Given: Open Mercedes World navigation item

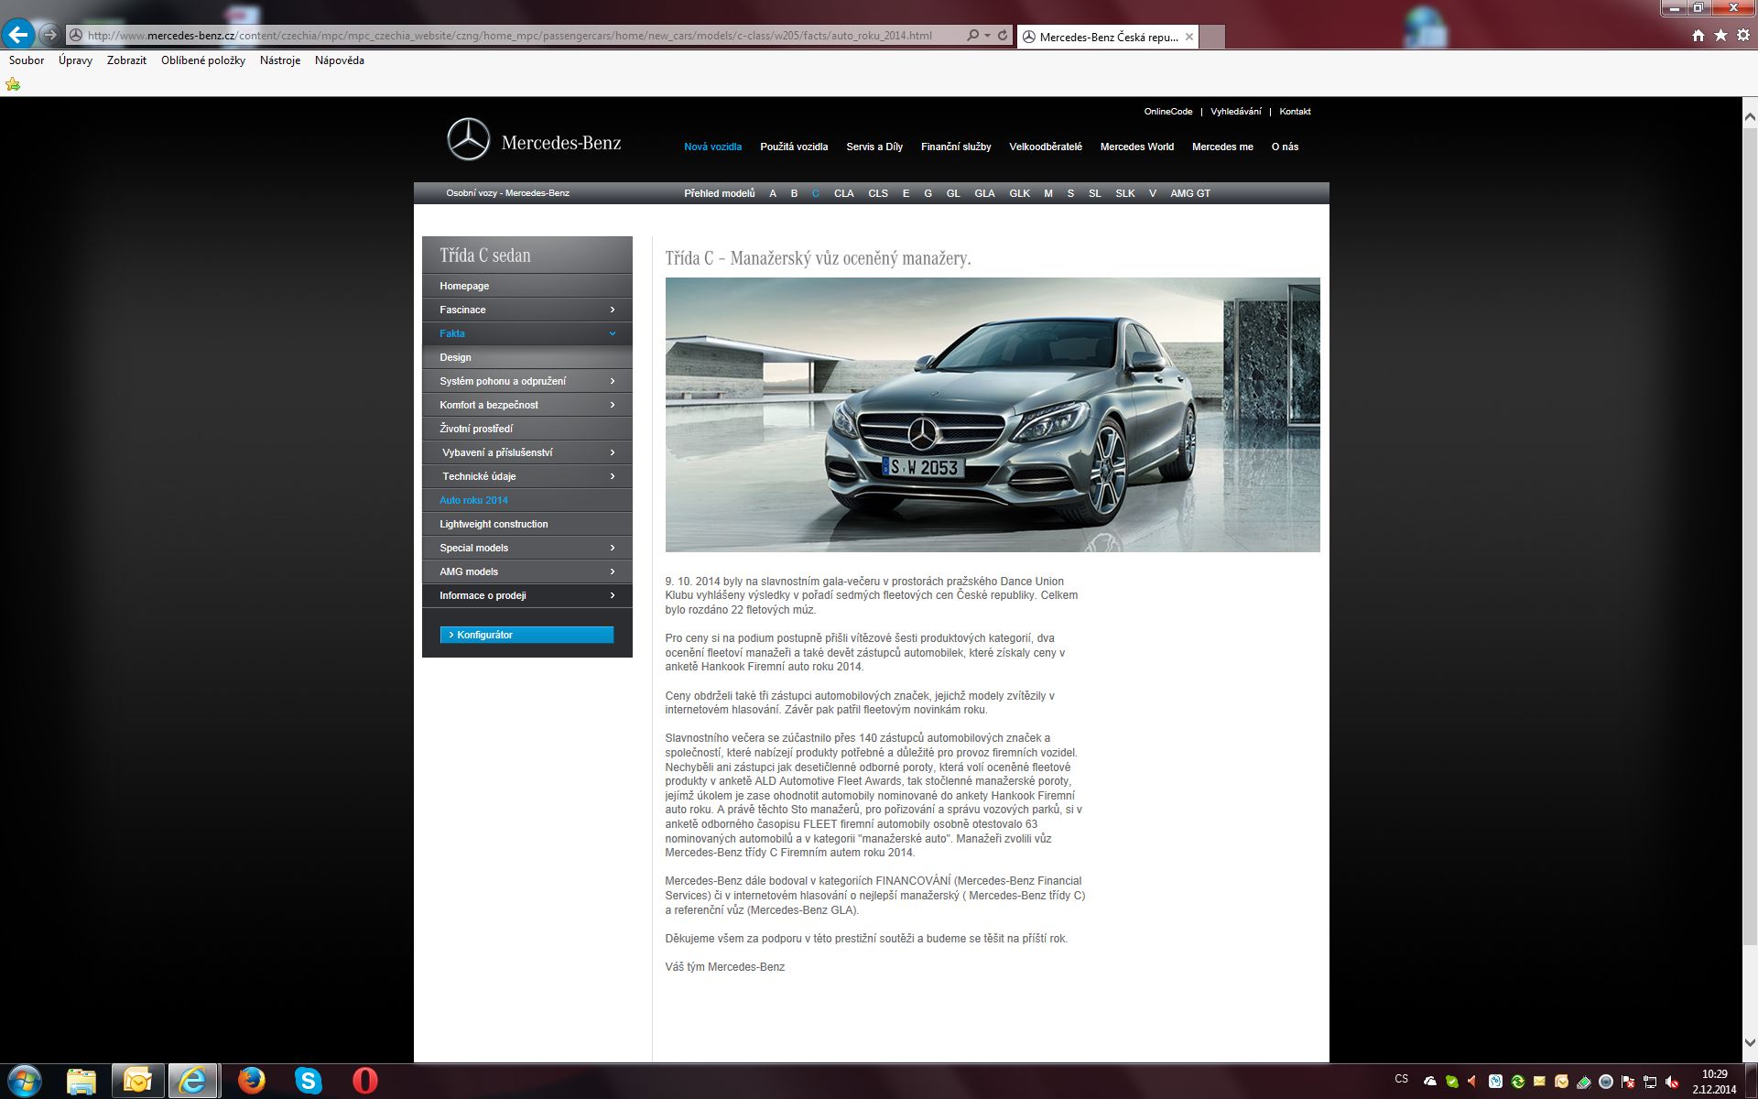Looking at the screenshot, I should [x=1136, y=147].
